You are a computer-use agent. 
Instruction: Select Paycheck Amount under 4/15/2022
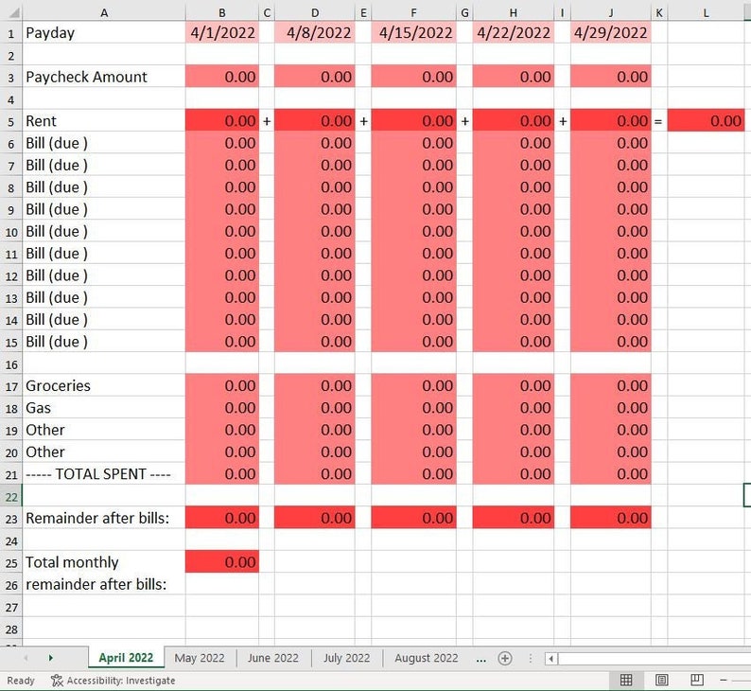pyautogui.click(x=414, y=77)
